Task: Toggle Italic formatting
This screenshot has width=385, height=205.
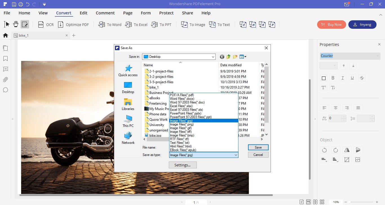Action: pyautogui.click(x=343, y=78)
